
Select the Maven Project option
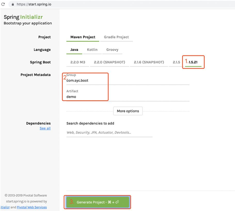point(83,37)
